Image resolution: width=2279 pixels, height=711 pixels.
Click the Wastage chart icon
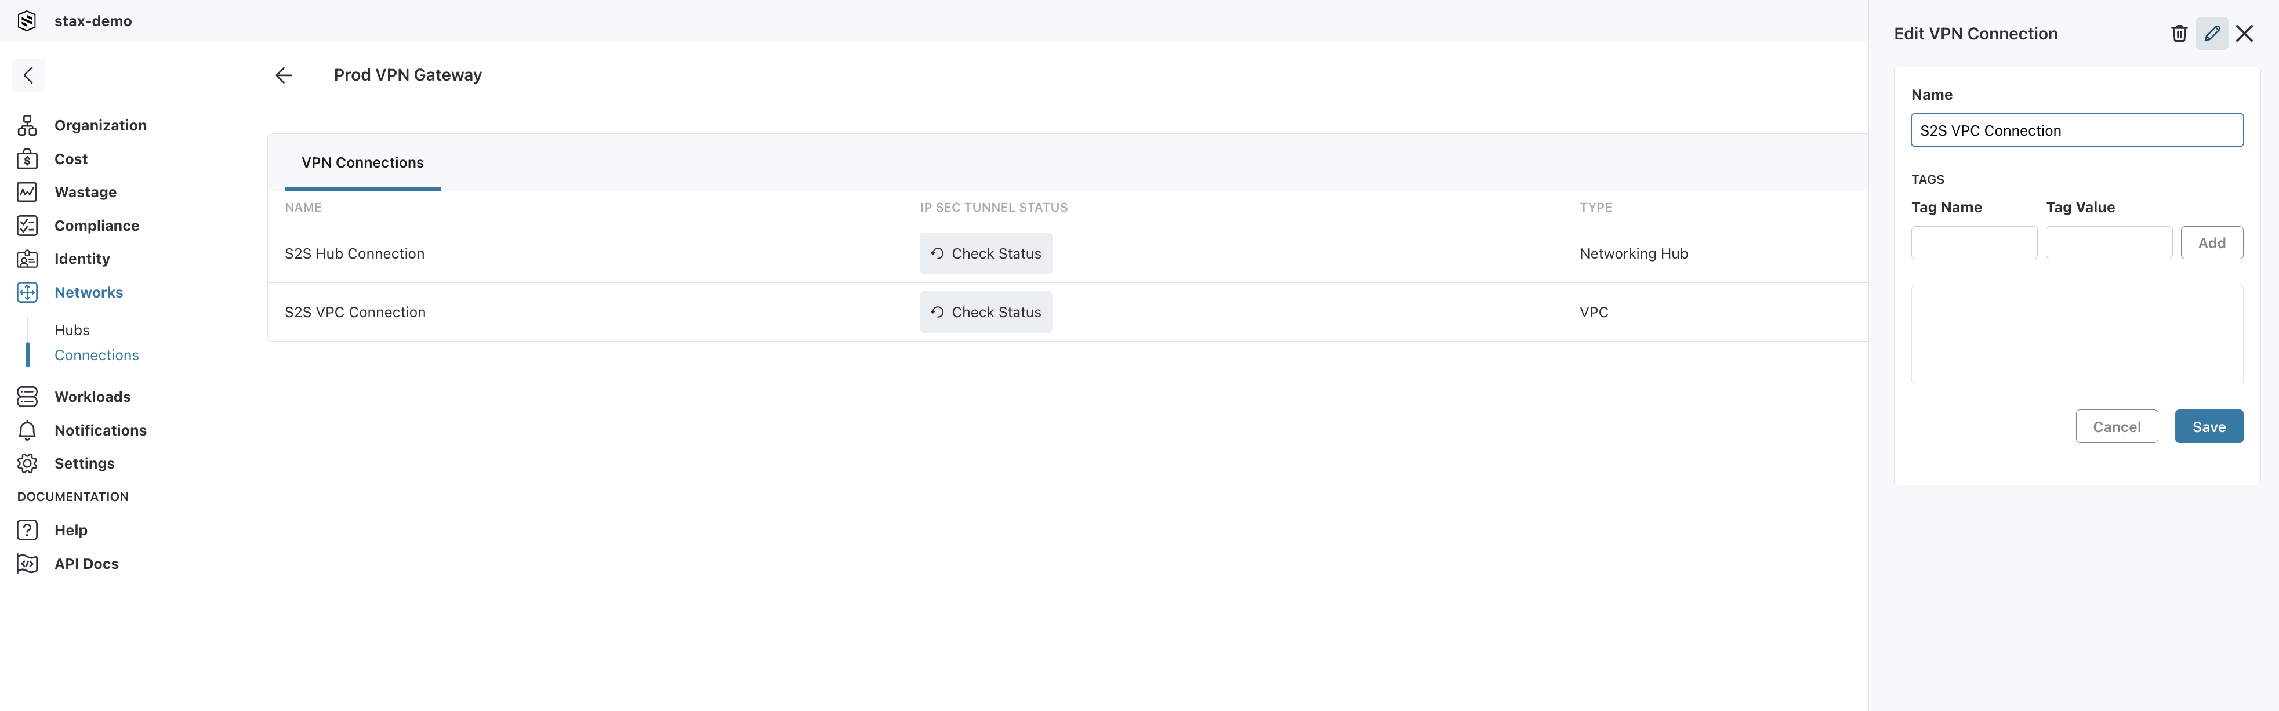(27, 192)
